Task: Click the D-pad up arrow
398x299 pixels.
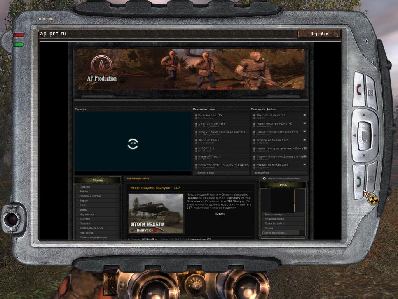Action: 364,115
